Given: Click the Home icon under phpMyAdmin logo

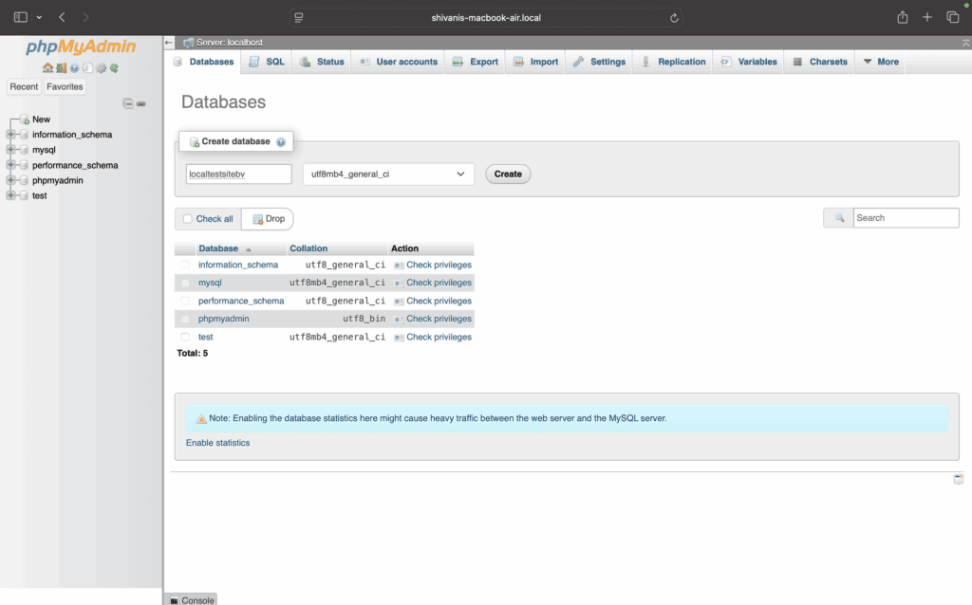Looking at the screenshot, I should point(47,68).
